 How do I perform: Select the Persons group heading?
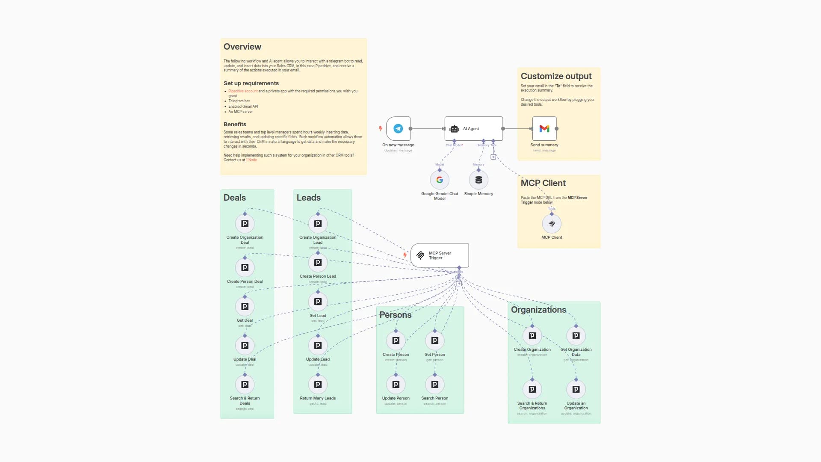(x=395, y=315)
